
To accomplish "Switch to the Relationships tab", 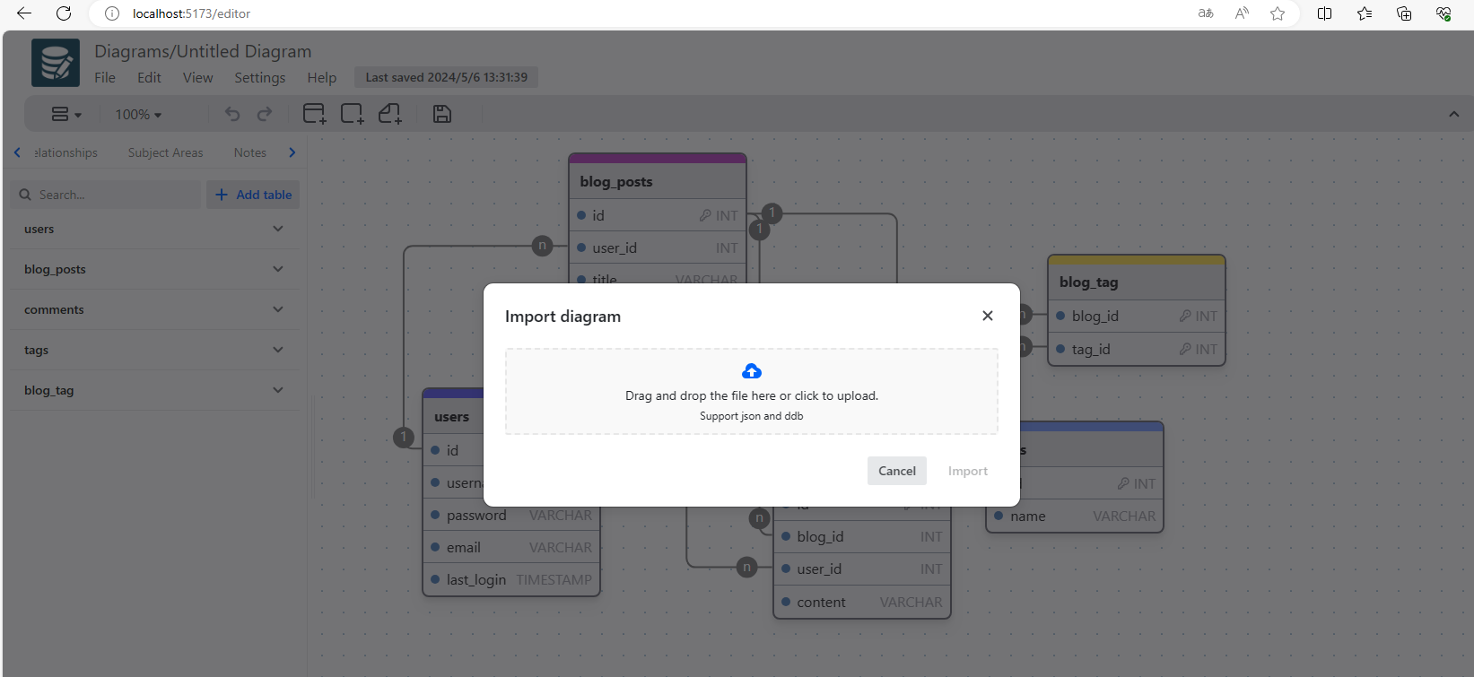I will point(65,152).
